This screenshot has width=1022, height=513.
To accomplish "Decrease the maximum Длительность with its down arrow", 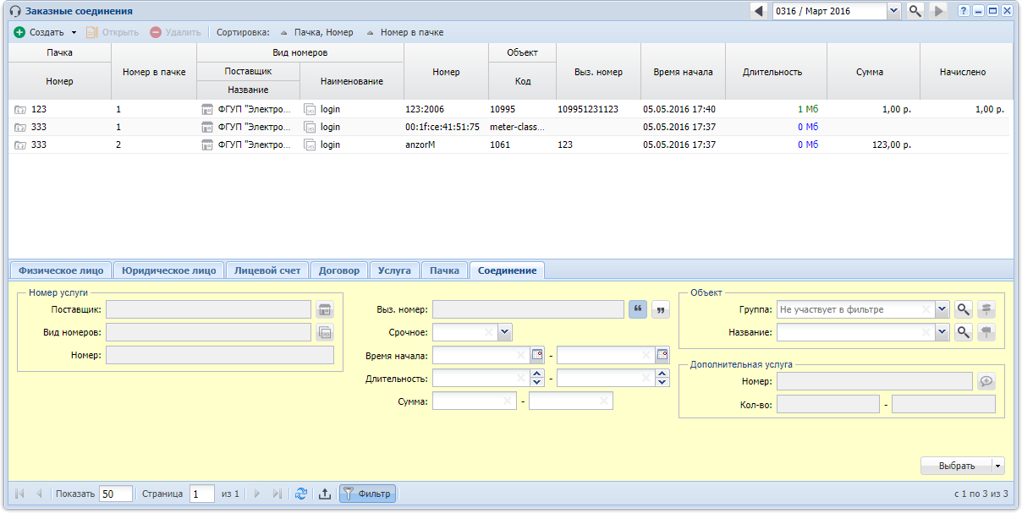I will [662, 383].
